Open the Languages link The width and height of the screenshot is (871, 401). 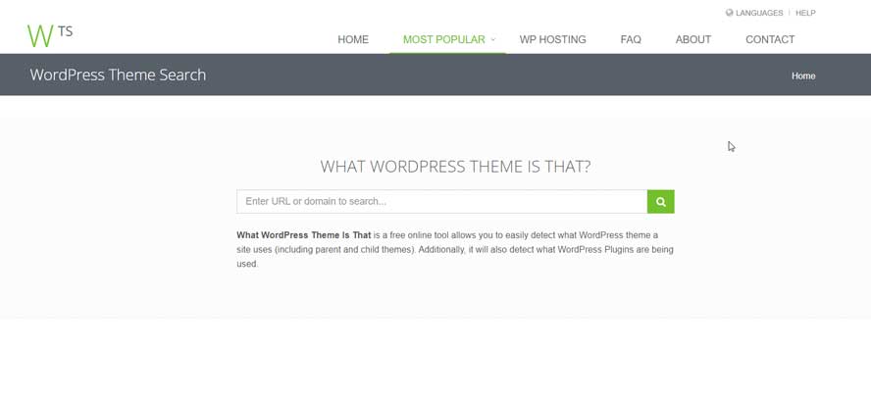tap(759, 13)
